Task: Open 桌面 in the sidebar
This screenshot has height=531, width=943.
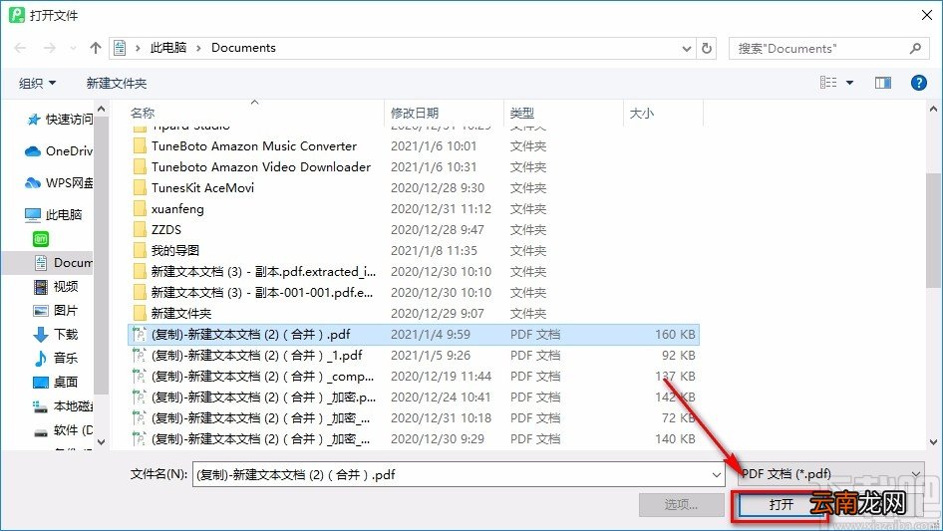Action: 56,382
